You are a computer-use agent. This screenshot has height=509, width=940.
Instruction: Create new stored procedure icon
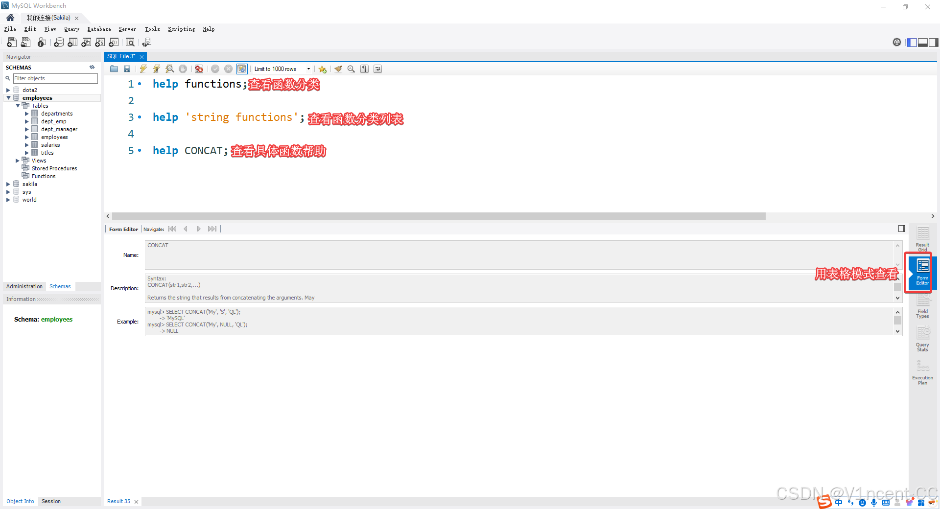(100, 43)
